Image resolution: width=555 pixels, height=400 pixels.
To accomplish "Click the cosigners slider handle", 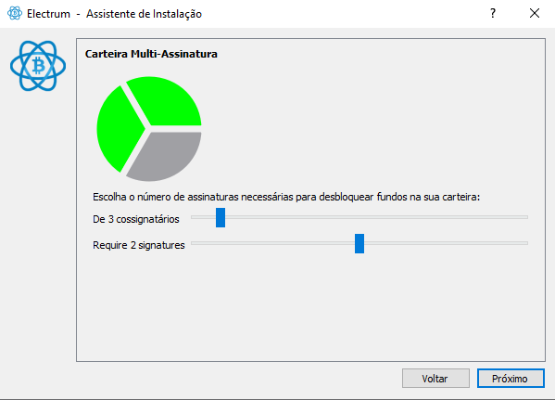I will pos(221,217).
